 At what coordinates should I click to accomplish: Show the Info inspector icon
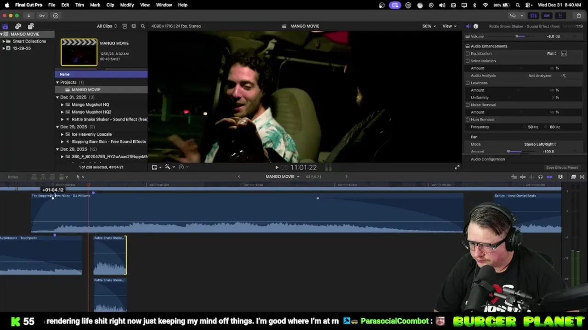click(476, 26)
